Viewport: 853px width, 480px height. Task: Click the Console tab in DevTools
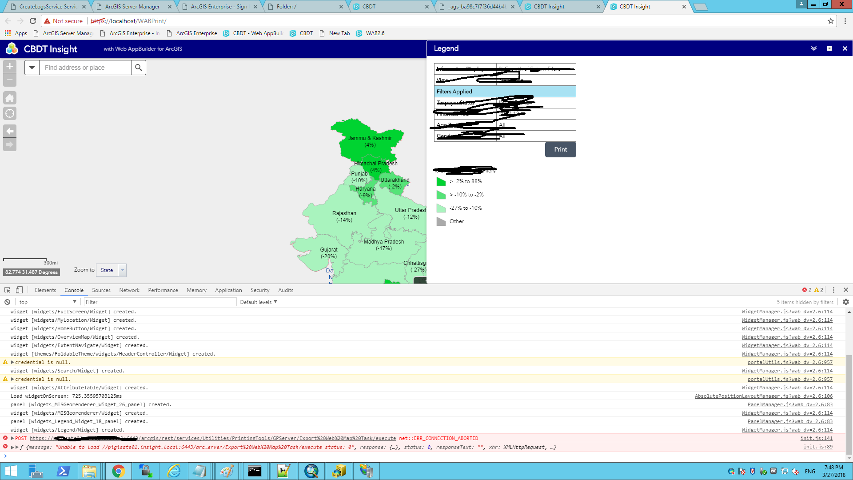(x=74, y=289)
